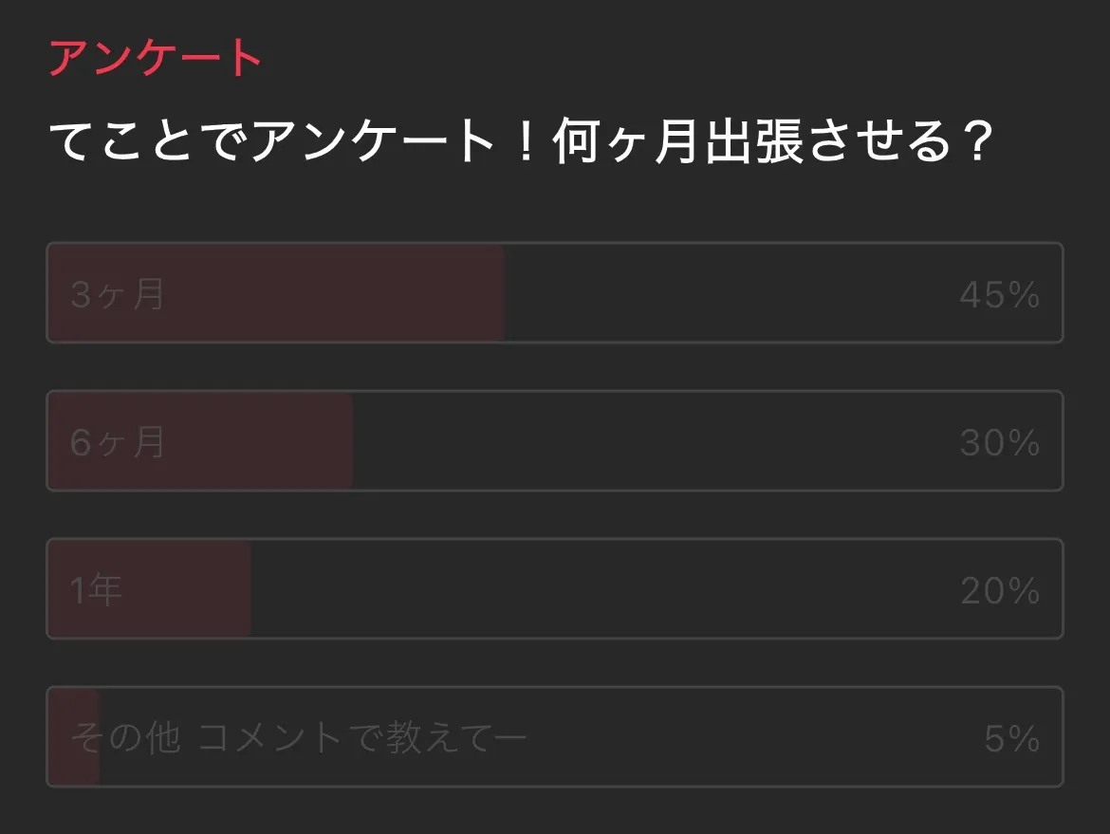Vote for the 1年 option label
This screenshot has width=1110, height=834.
[x=96, y=590]
